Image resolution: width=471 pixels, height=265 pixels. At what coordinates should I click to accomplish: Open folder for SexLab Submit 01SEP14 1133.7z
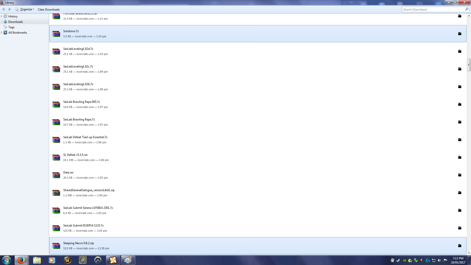[460, 228]
